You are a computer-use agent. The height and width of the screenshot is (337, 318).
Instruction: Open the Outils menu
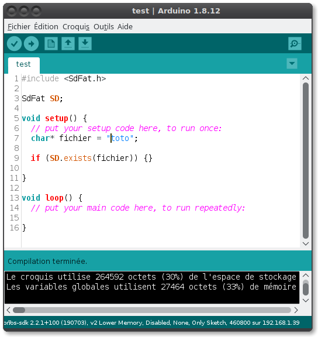click(103, 27)
